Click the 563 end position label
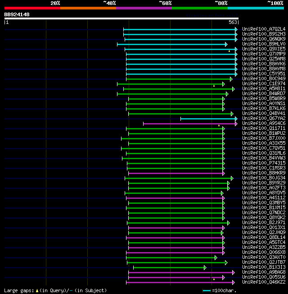The width and height of the screenshot is (288, 294). coord(233,22)
